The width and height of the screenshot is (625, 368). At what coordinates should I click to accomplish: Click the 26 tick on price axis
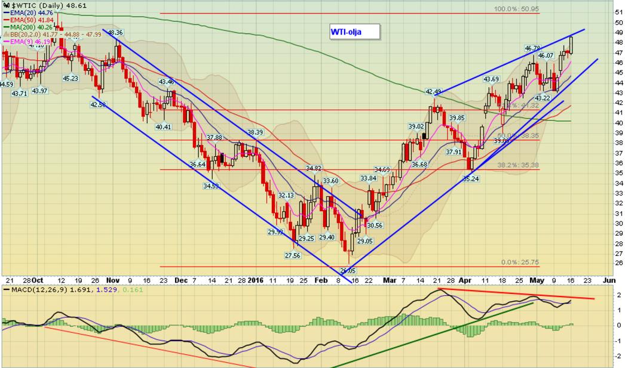coord(619,263)
